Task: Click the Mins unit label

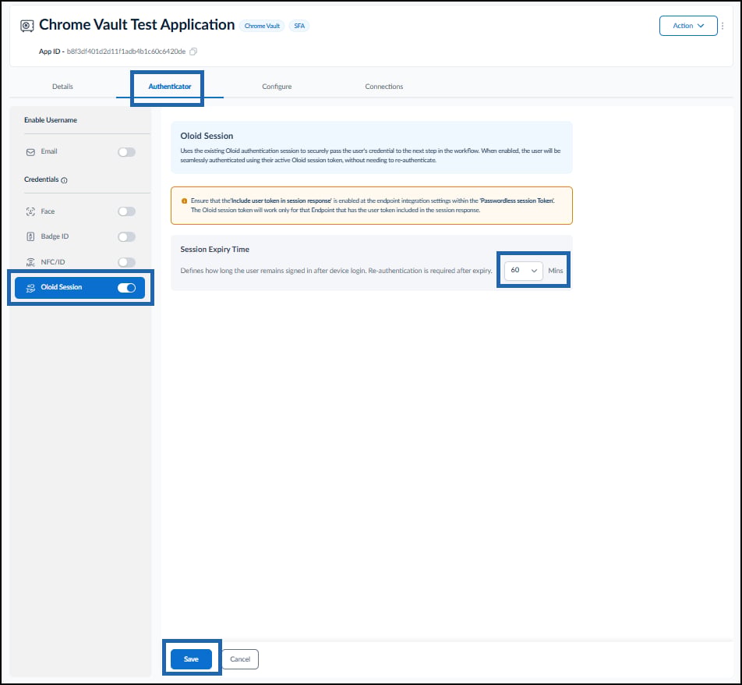Action: pos(556,271)
